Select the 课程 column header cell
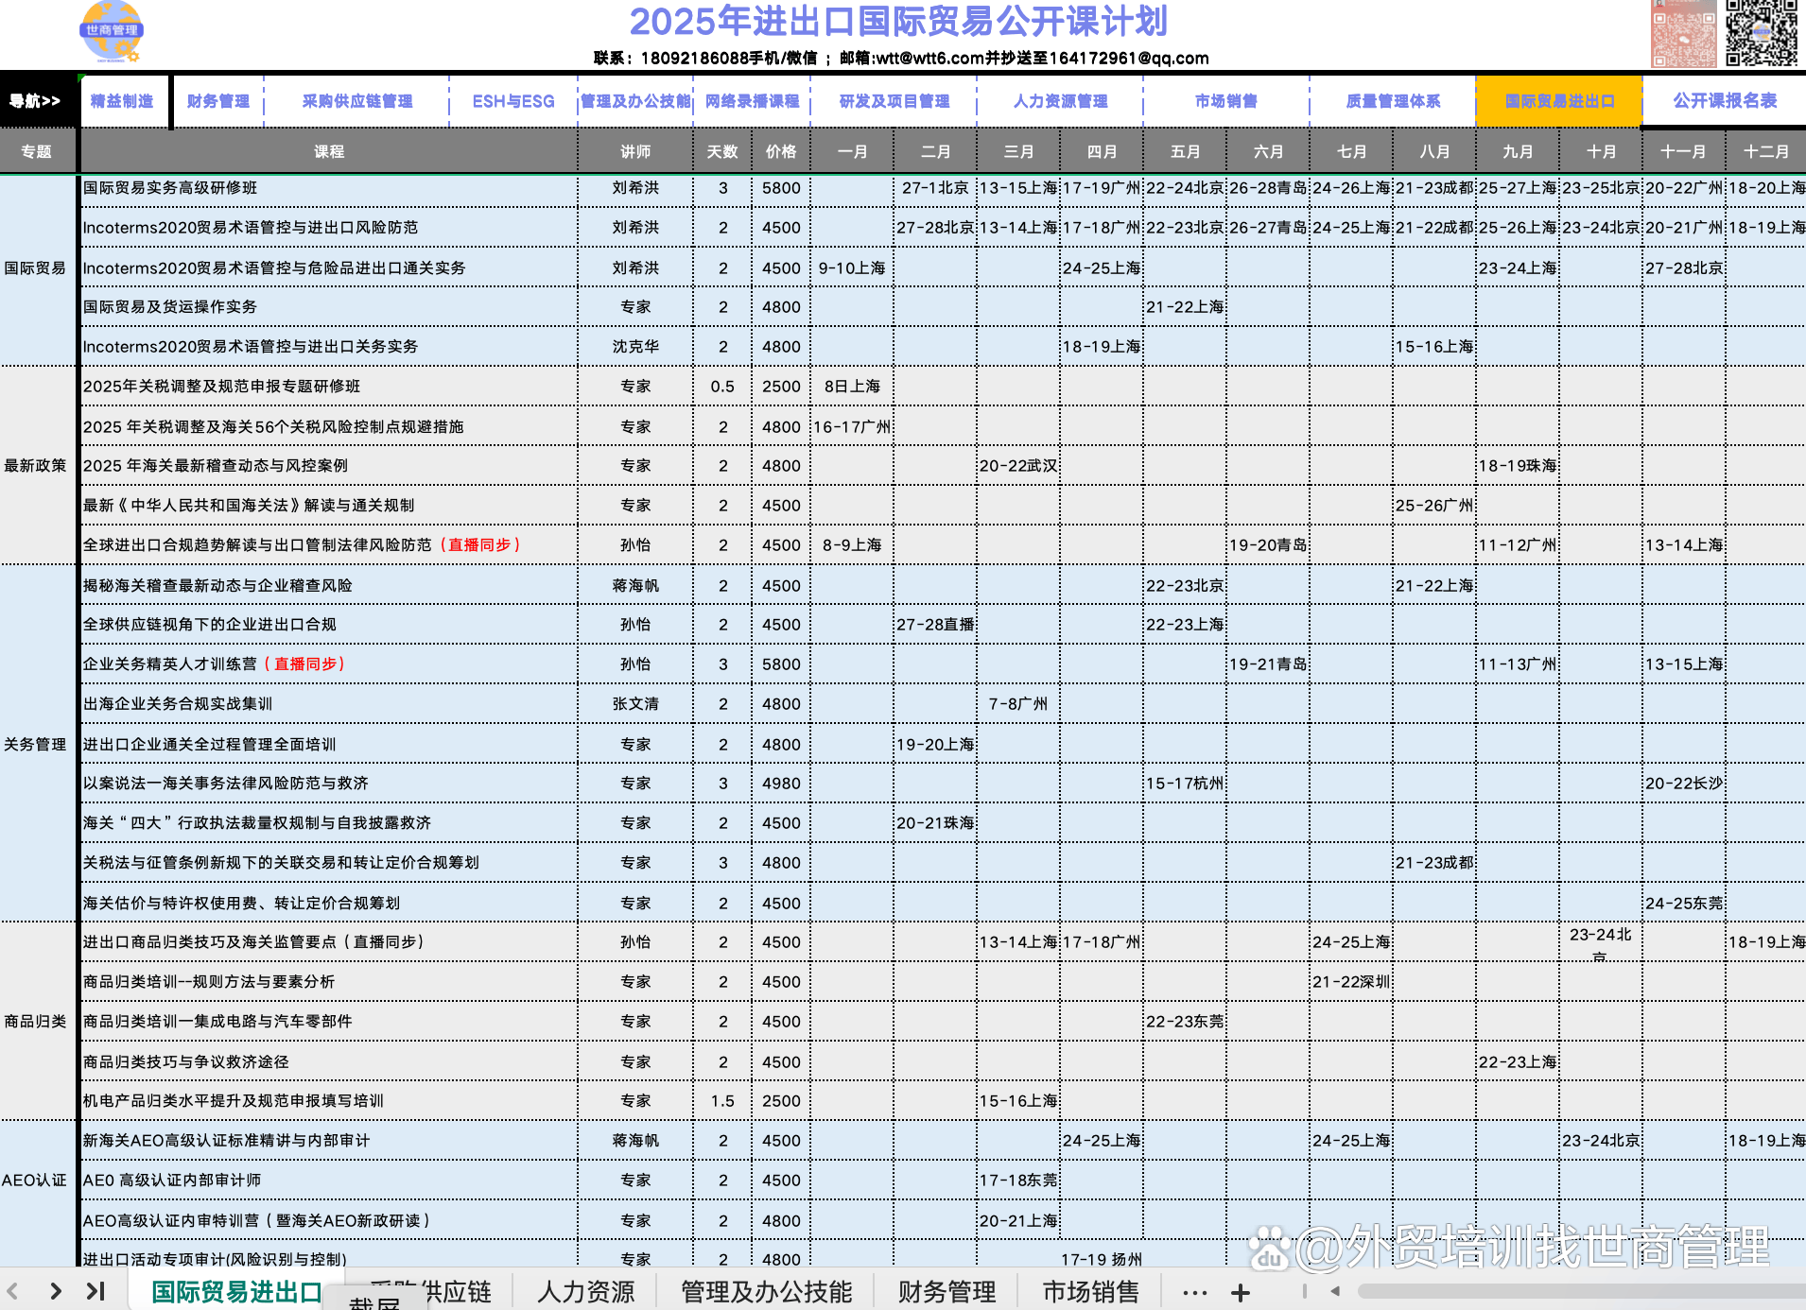1806x1310 pixels. coord(329,151)
